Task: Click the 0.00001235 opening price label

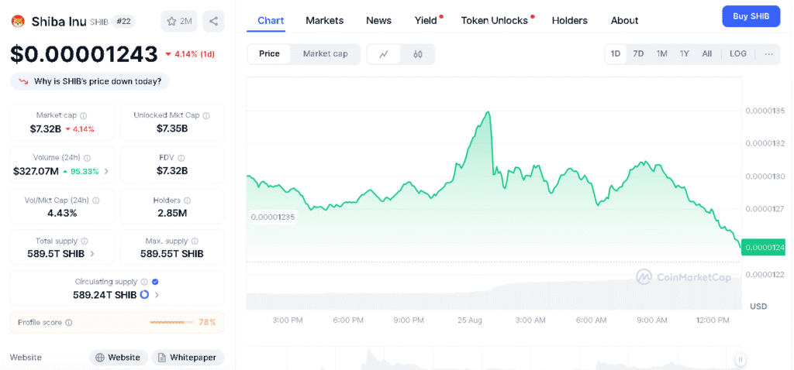Action: coord(272,218)
